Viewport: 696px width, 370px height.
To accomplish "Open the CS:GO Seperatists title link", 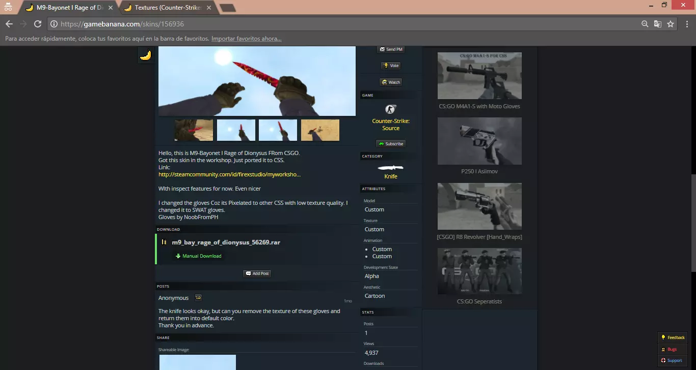I will 479,301.
